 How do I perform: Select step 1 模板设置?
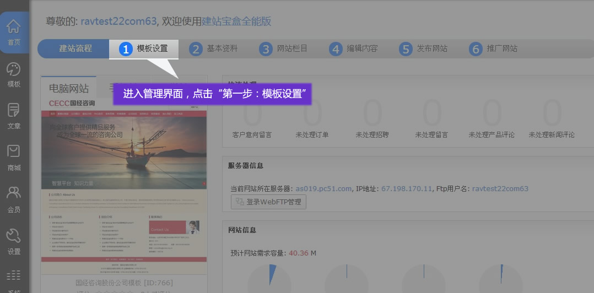(x=144, y=48)
